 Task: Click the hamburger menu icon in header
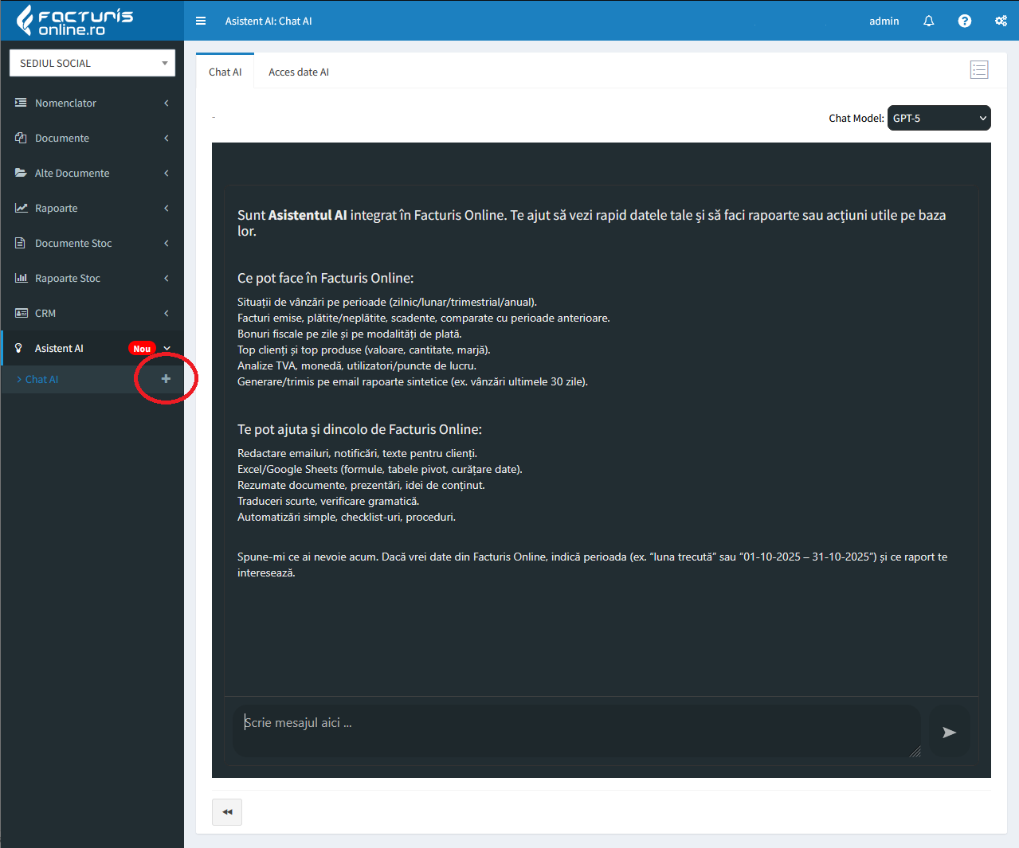point(201,21)
